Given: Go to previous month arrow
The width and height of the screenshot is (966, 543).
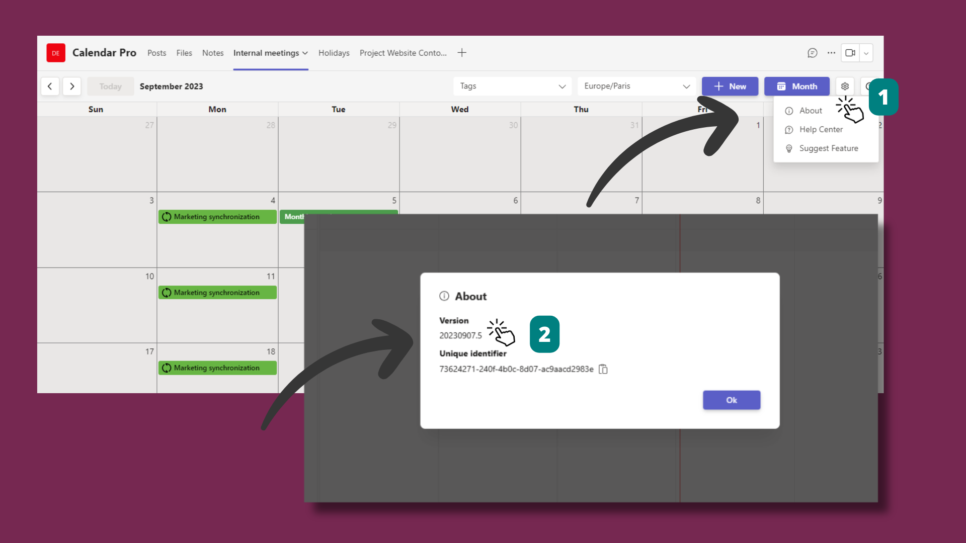Looking at the screenshot, I should [x=50, y=86].
